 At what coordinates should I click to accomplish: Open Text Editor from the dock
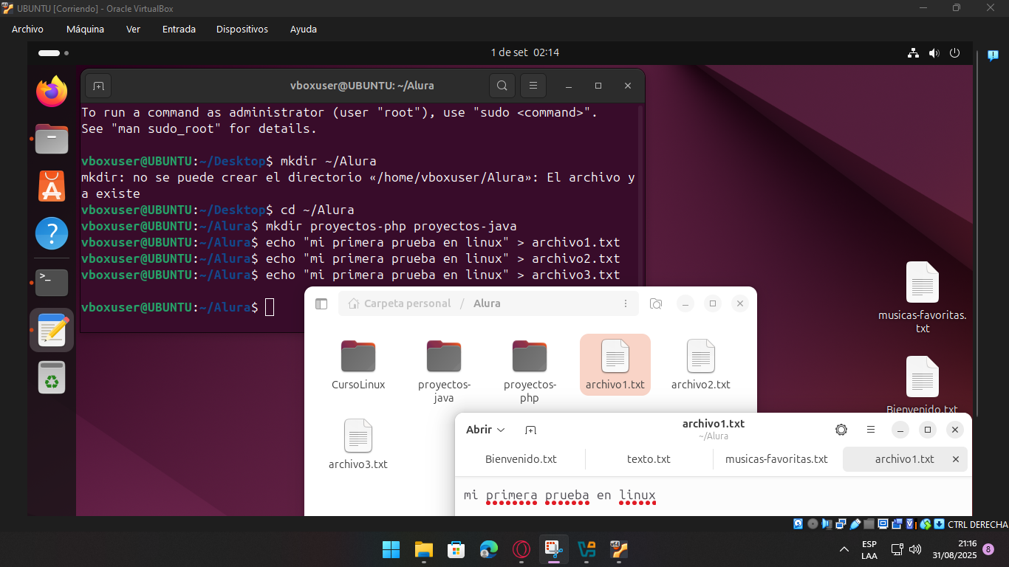coord(52,329)
